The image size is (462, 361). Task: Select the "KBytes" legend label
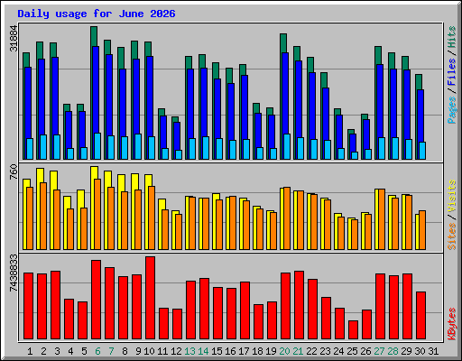(451, 324)
